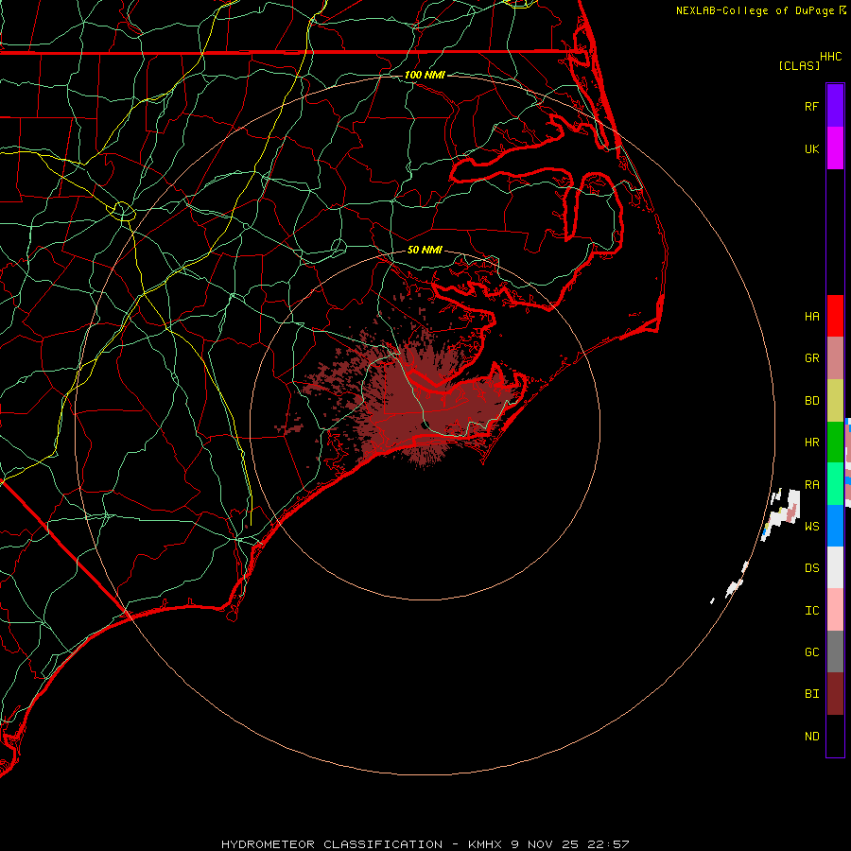Click the [CLAS] units label
Screen dimensions: 851x851
(x=799, y=65)
